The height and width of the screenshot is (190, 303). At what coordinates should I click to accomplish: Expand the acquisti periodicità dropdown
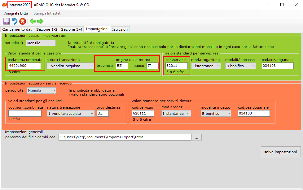41,90
